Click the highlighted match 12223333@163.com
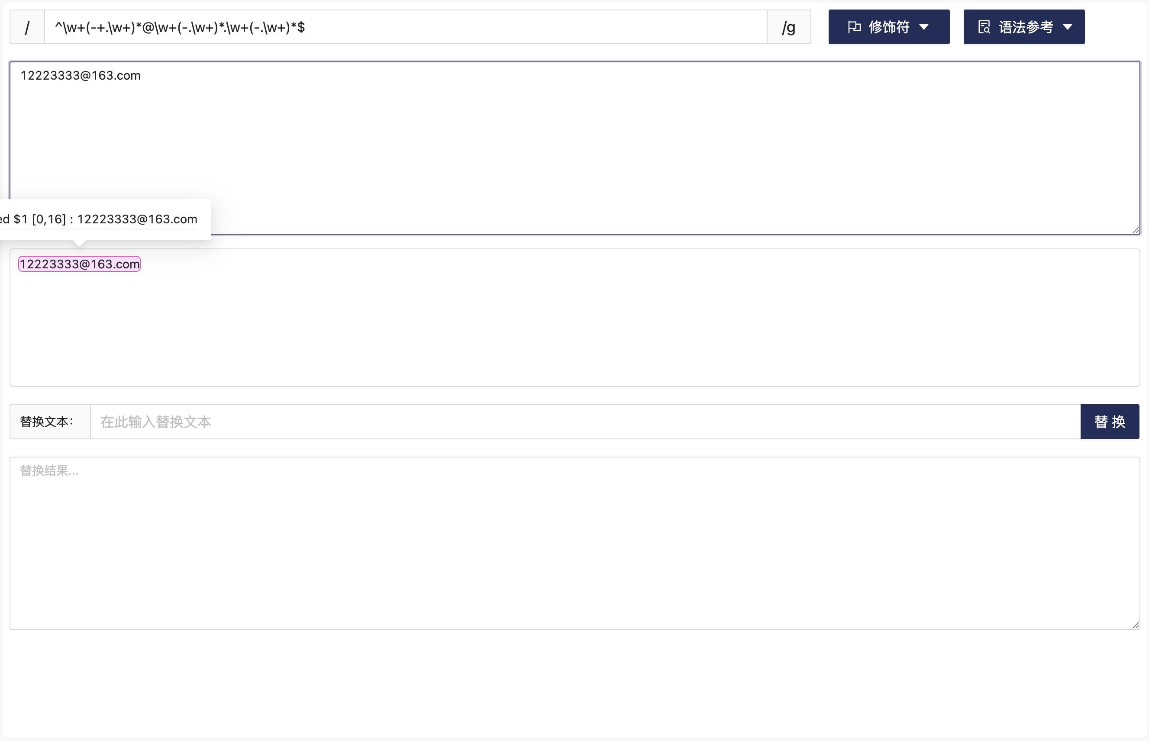The height and width of the screenshot is (741, 1149). [x=79, y=264]
